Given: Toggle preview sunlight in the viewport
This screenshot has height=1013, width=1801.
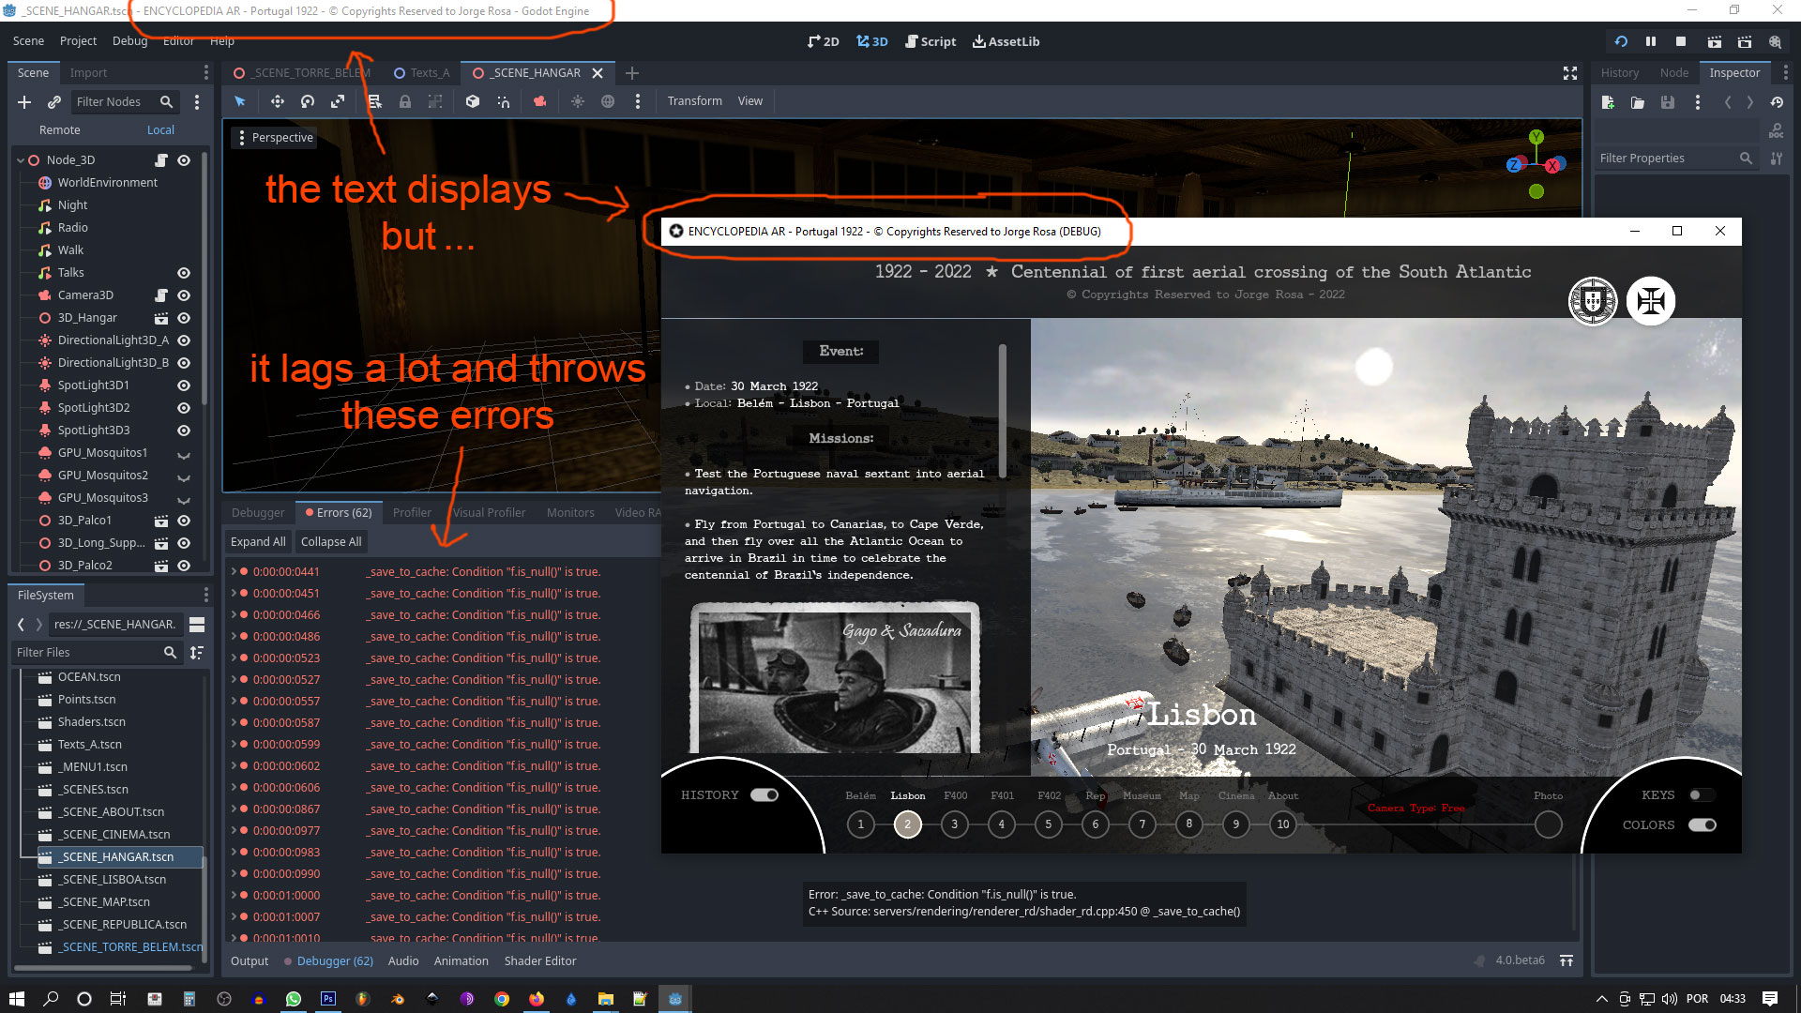Looking at the screenshot, I should 578,101.
